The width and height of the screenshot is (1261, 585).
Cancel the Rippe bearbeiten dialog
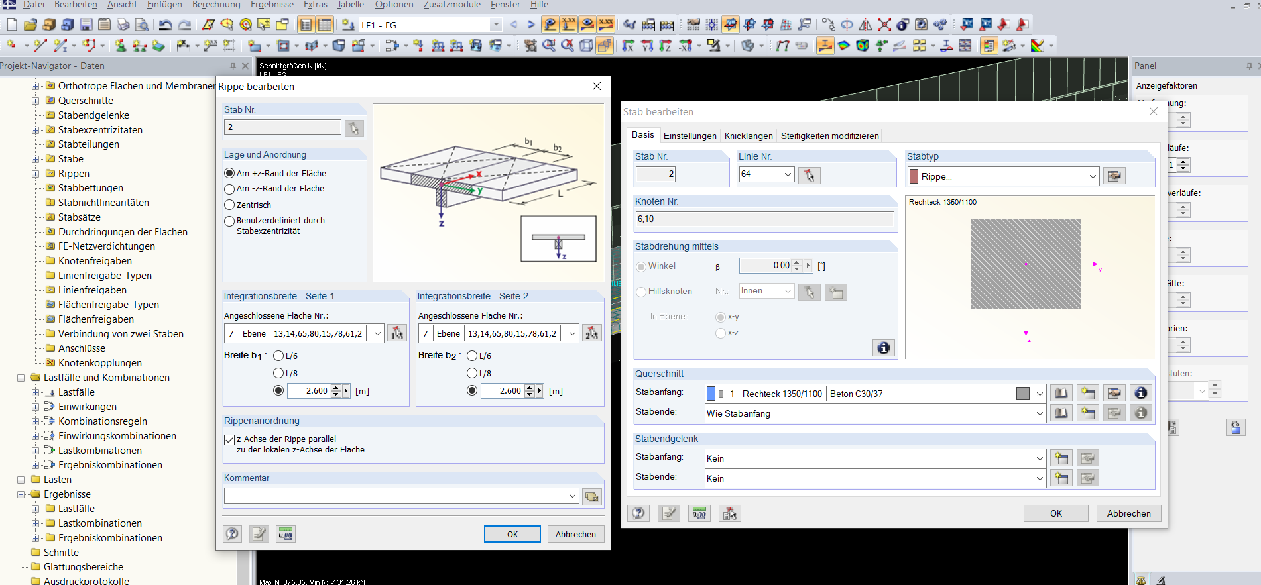[575, 534]
